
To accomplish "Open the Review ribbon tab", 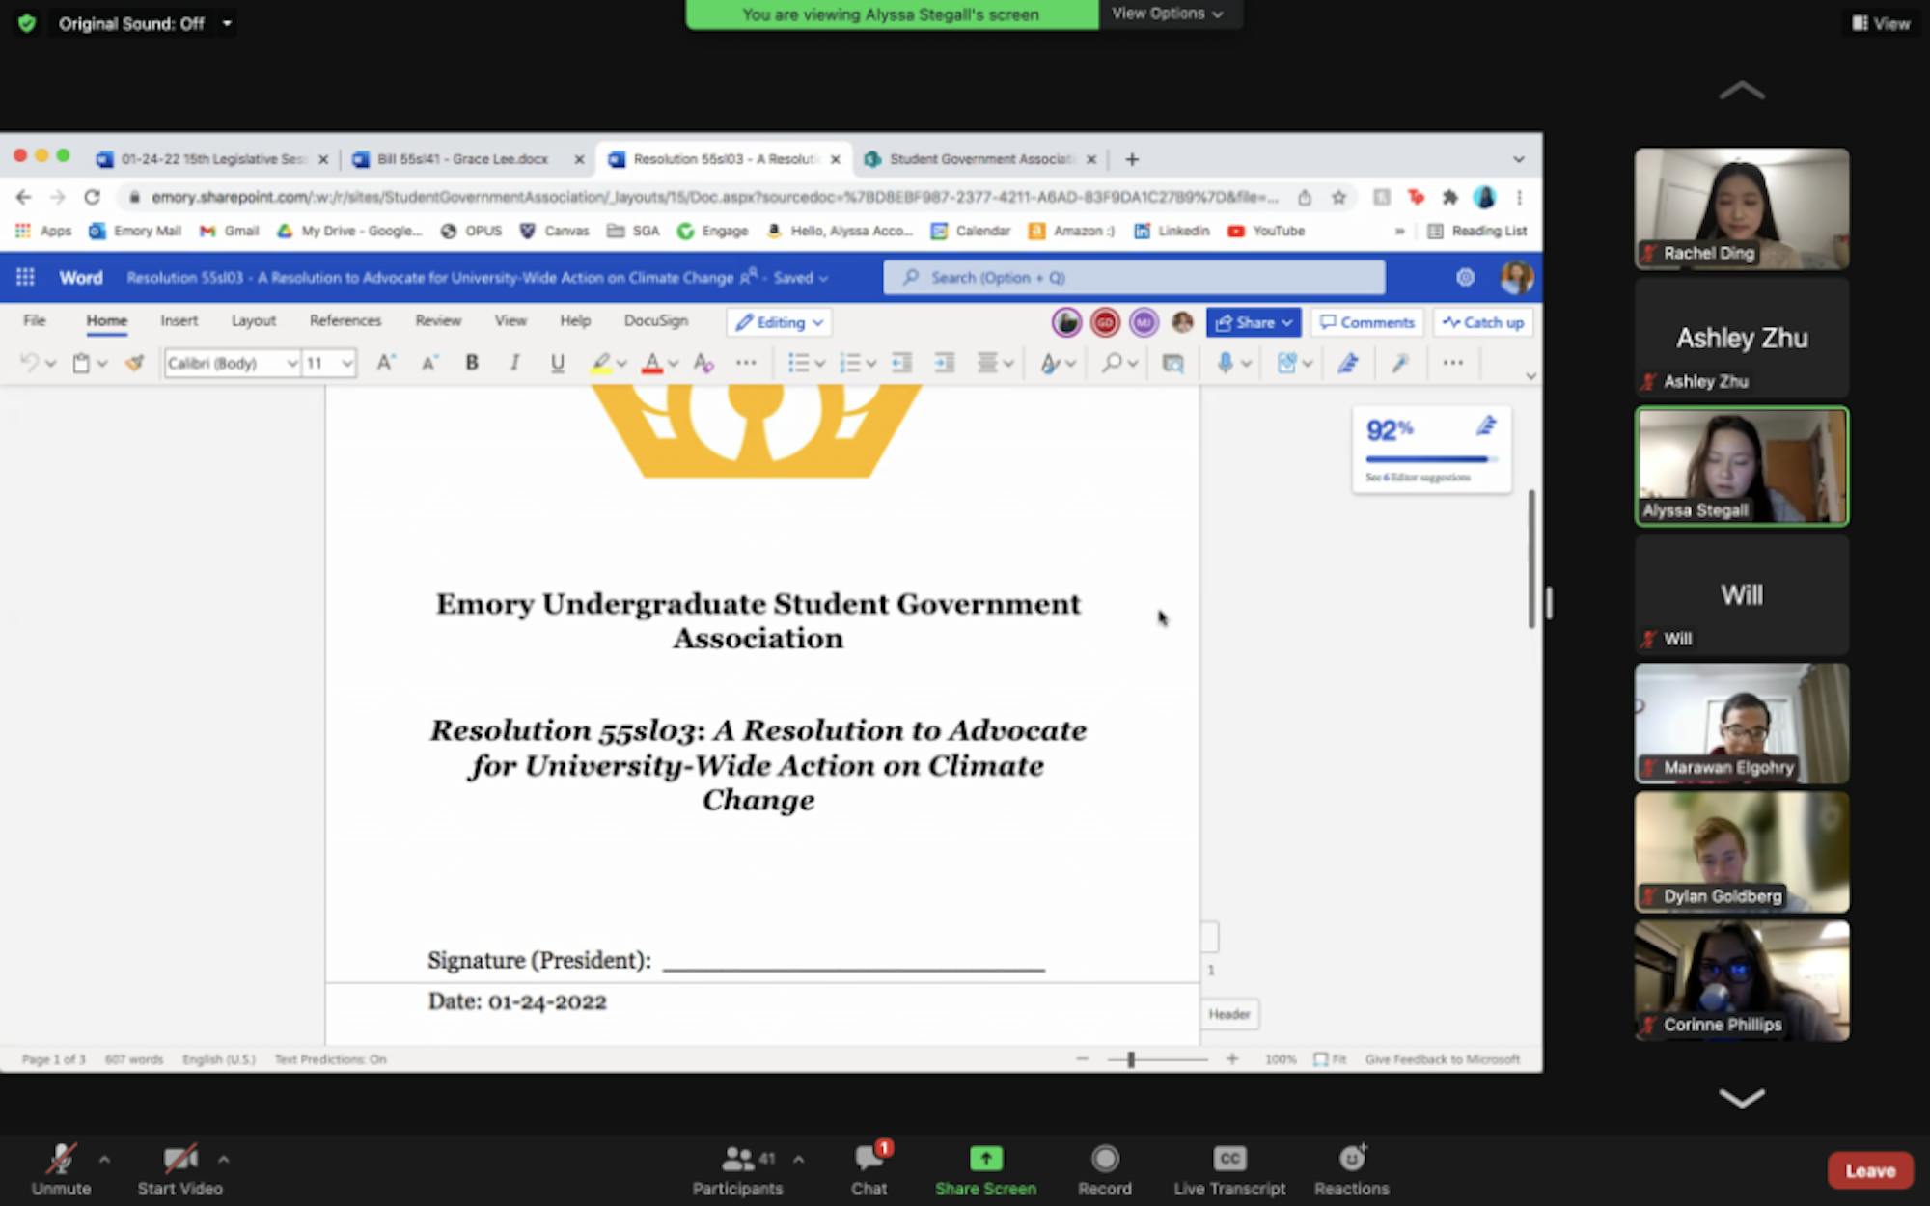I will (438, 320).
